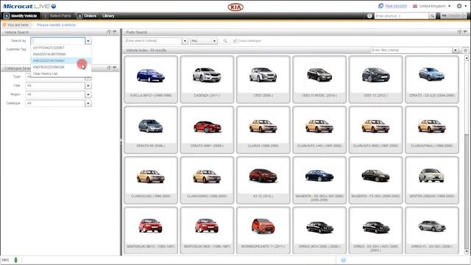
Task: Click the Parts Search panel info icon
Action: click(x=459, y=32)
